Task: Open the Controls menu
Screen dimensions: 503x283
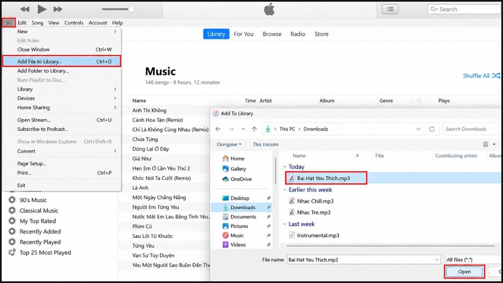Action: tap(74, 23)
